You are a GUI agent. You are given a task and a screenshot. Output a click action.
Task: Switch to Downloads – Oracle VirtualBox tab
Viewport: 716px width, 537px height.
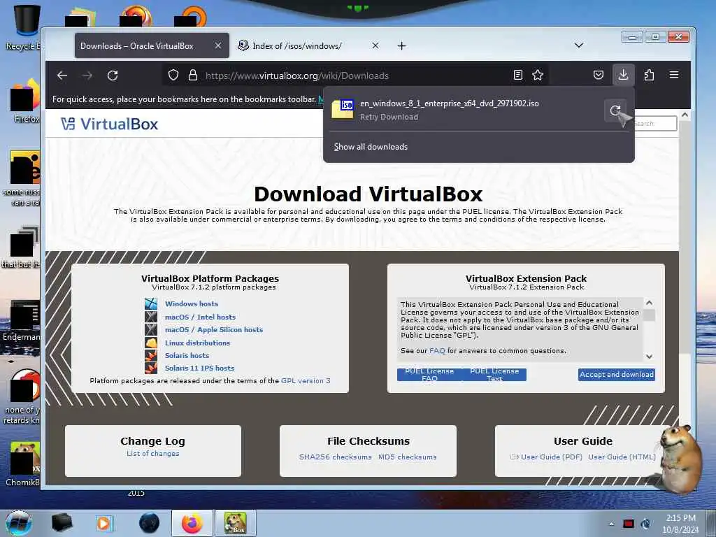point(152,45)
